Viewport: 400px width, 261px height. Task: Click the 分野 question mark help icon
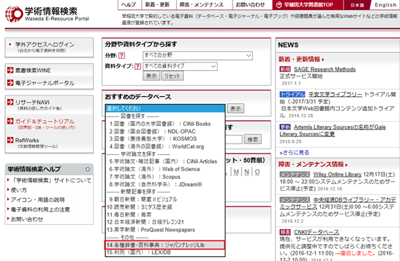coord(122,55)
